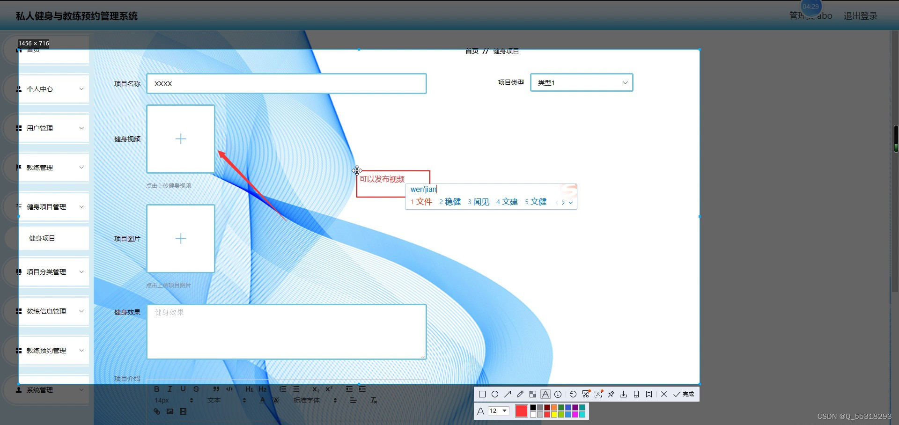The height and width of the screenshot is (425, 899).
Task: Click the 项目名称 input field containing XXXX
Action: tap(287, 83)
